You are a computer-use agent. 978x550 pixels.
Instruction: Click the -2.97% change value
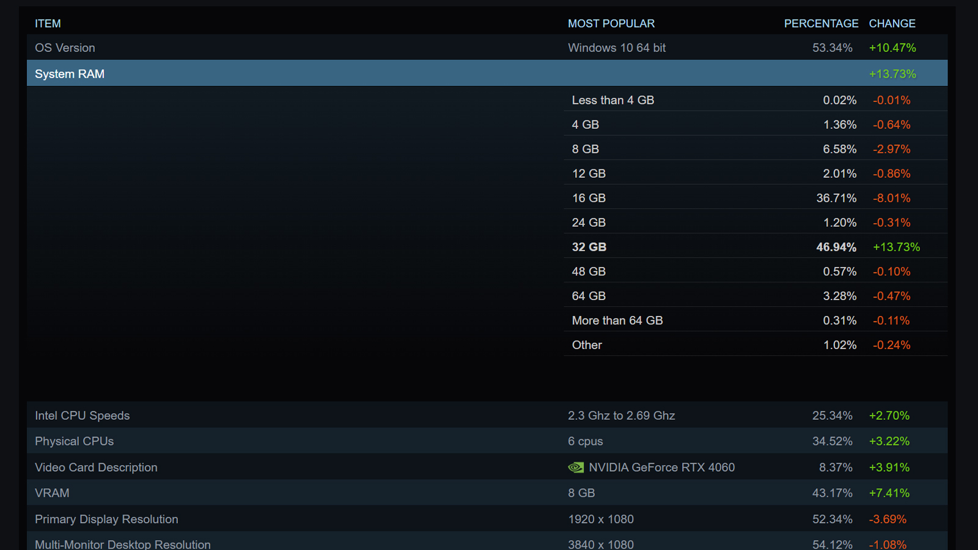892,149
